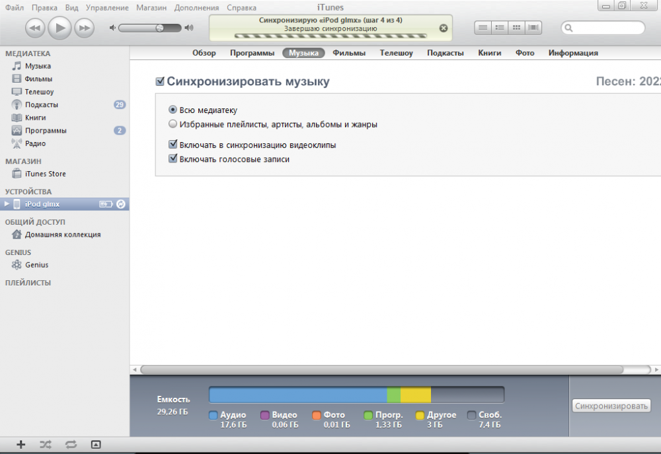Screen dimensions: 661x454
Task: Switch to the Фото tab
Action: (525, 53)
